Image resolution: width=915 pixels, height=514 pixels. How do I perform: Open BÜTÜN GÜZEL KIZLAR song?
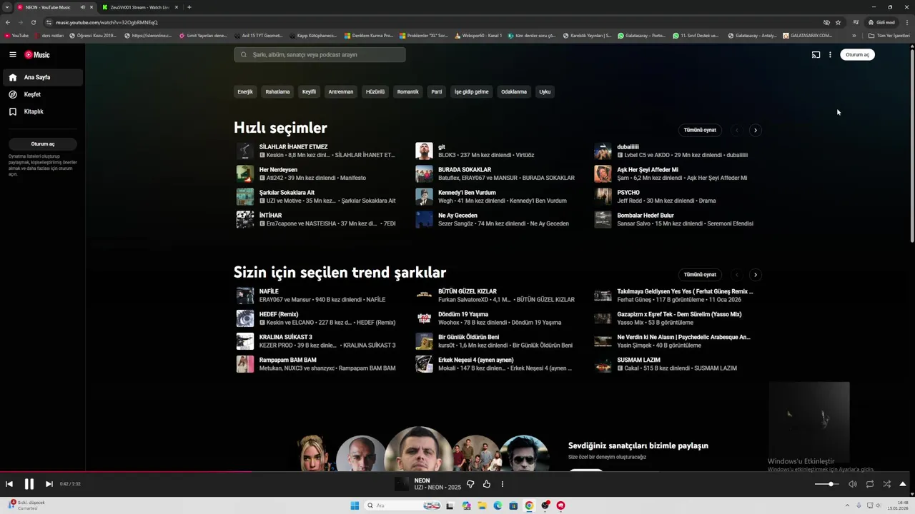[468, 291]
